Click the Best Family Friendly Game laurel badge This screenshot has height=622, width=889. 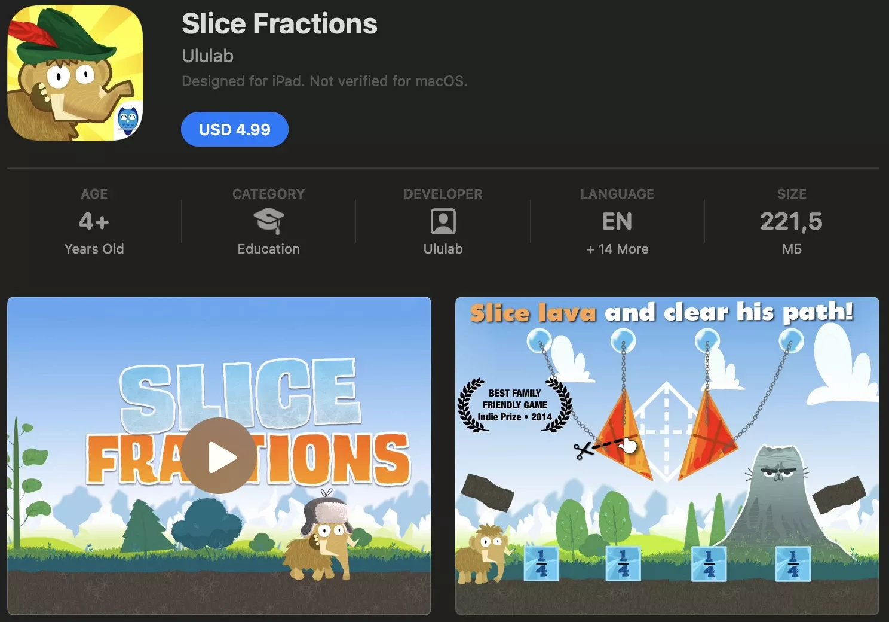pos(514,405)
